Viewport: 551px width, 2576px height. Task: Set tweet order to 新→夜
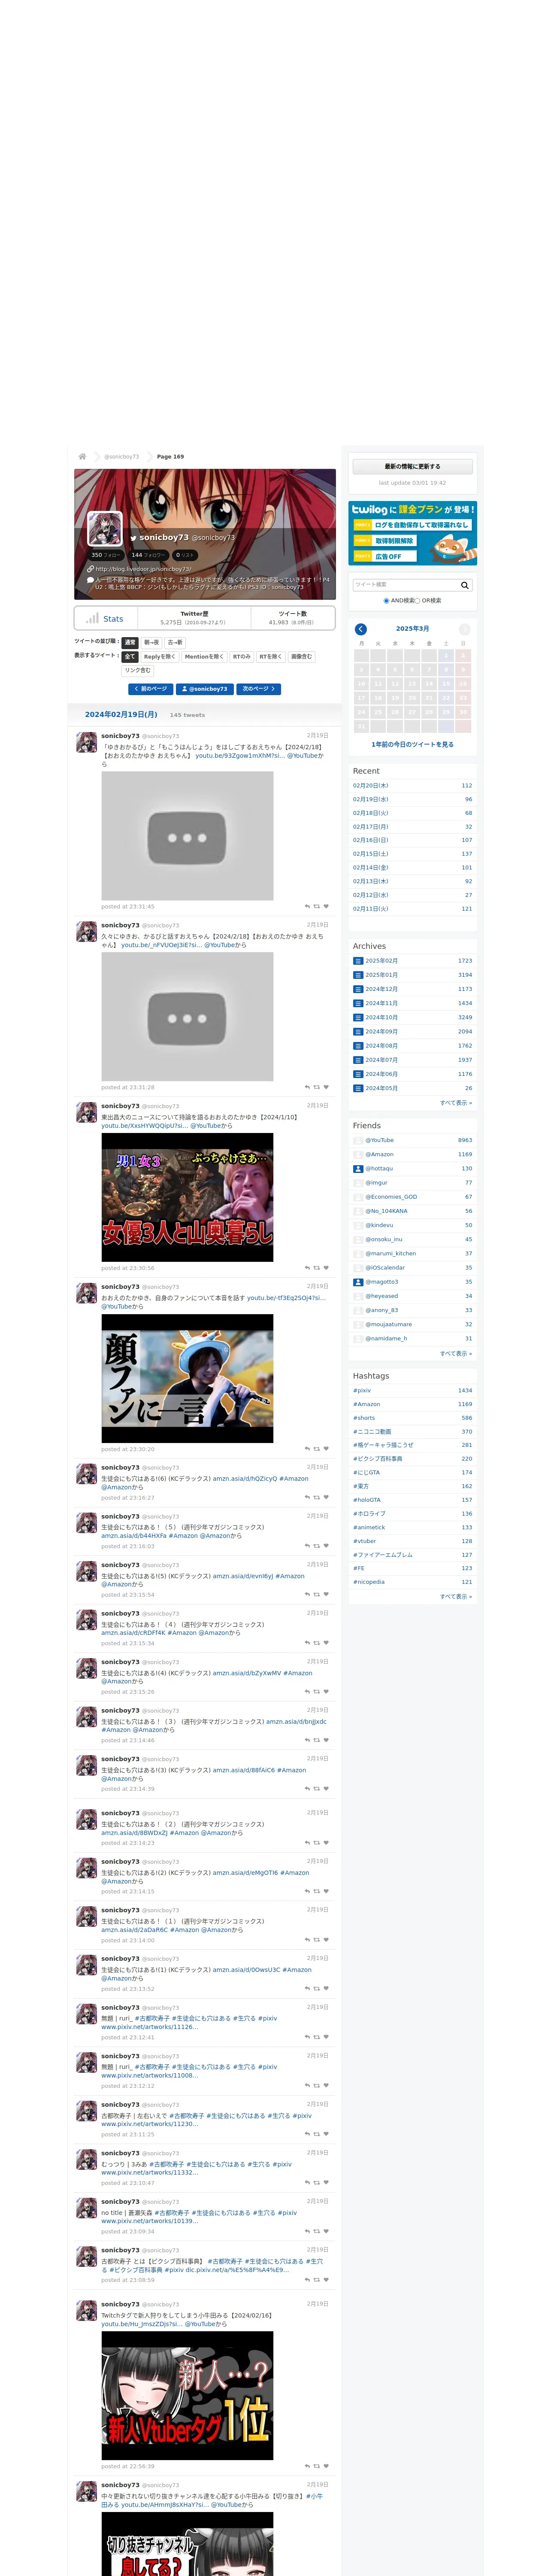pyautogui.click(x=151, y=643)
